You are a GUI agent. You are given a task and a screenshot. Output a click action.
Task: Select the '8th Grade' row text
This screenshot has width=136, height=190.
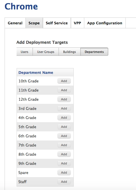click(x=27, y=154)
